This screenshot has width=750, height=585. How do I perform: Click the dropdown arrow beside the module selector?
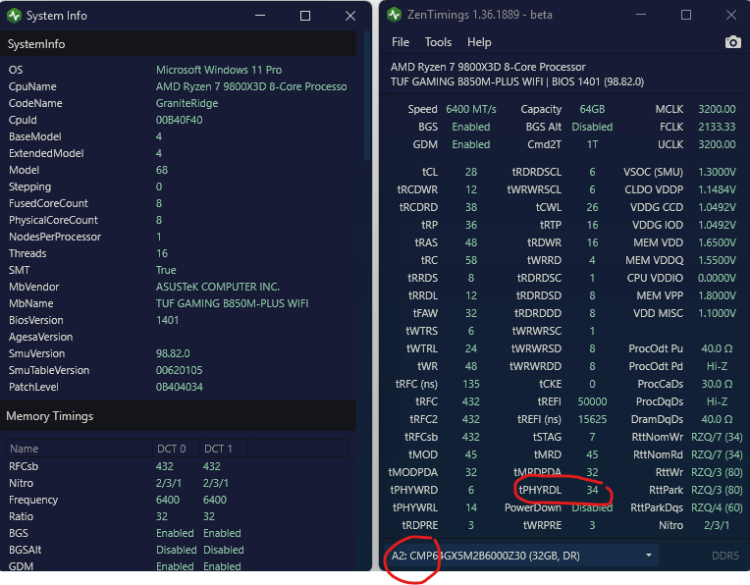click(649, 556)
